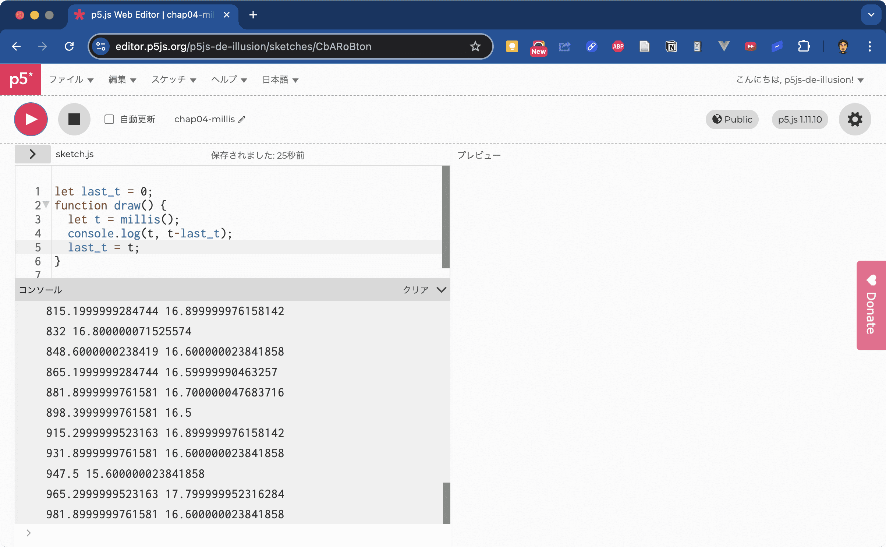Open the スケッチ menu
This screenshot has height=547, width=886.
(x=174, y=80)
